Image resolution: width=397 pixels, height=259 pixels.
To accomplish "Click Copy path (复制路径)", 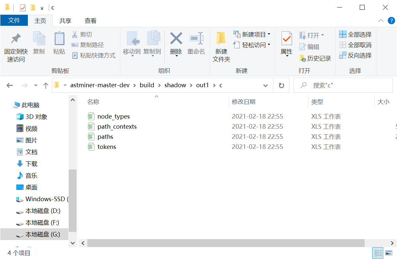I will 88,45.
